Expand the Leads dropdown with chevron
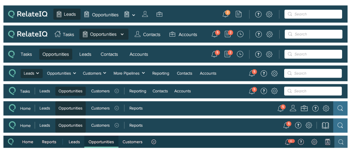Viewport: 352px width, 167px height. click(x=32, y=73)
